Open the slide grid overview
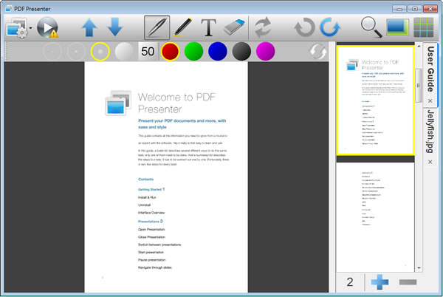 (424, 27)
